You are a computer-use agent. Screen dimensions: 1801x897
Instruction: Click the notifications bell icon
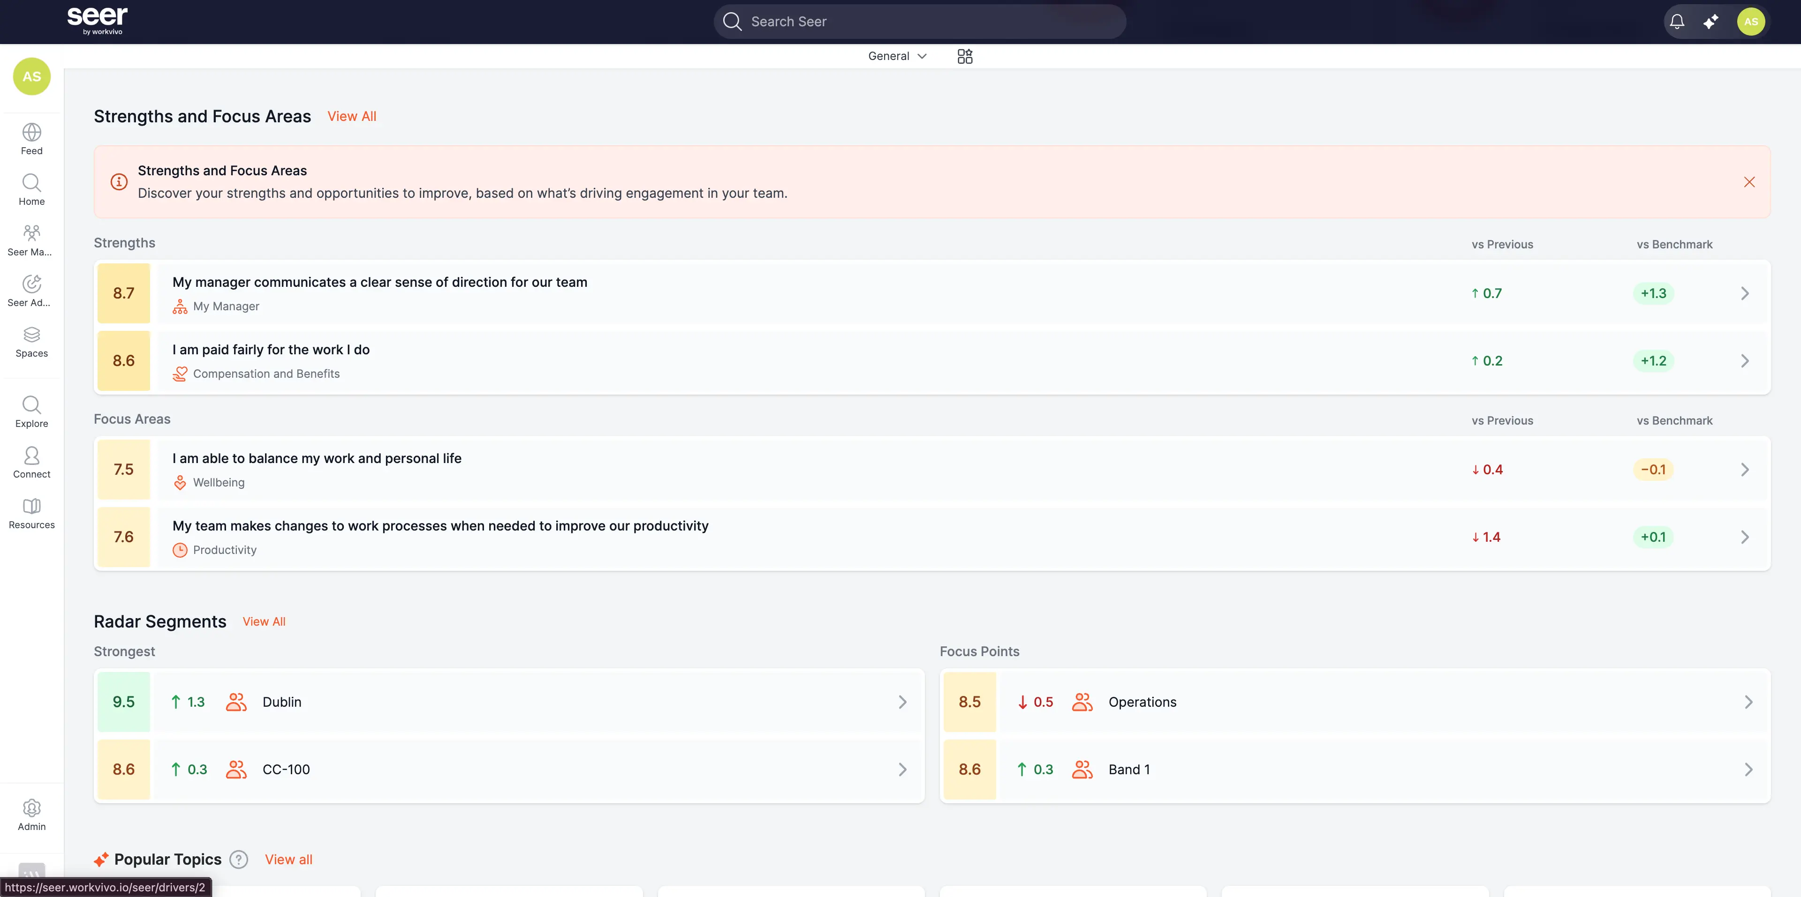(x=1677, y=22)
